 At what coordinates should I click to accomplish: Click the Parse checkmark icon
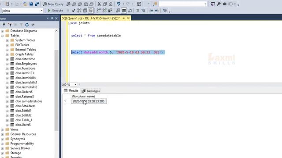(x=74, y=11)
